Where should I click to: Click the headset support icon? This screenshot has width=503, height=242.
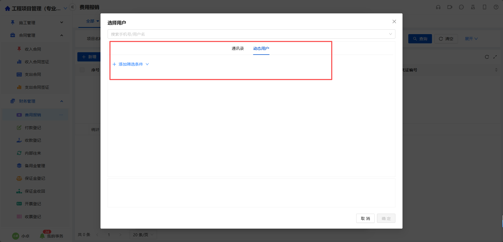tap(438, 7)
